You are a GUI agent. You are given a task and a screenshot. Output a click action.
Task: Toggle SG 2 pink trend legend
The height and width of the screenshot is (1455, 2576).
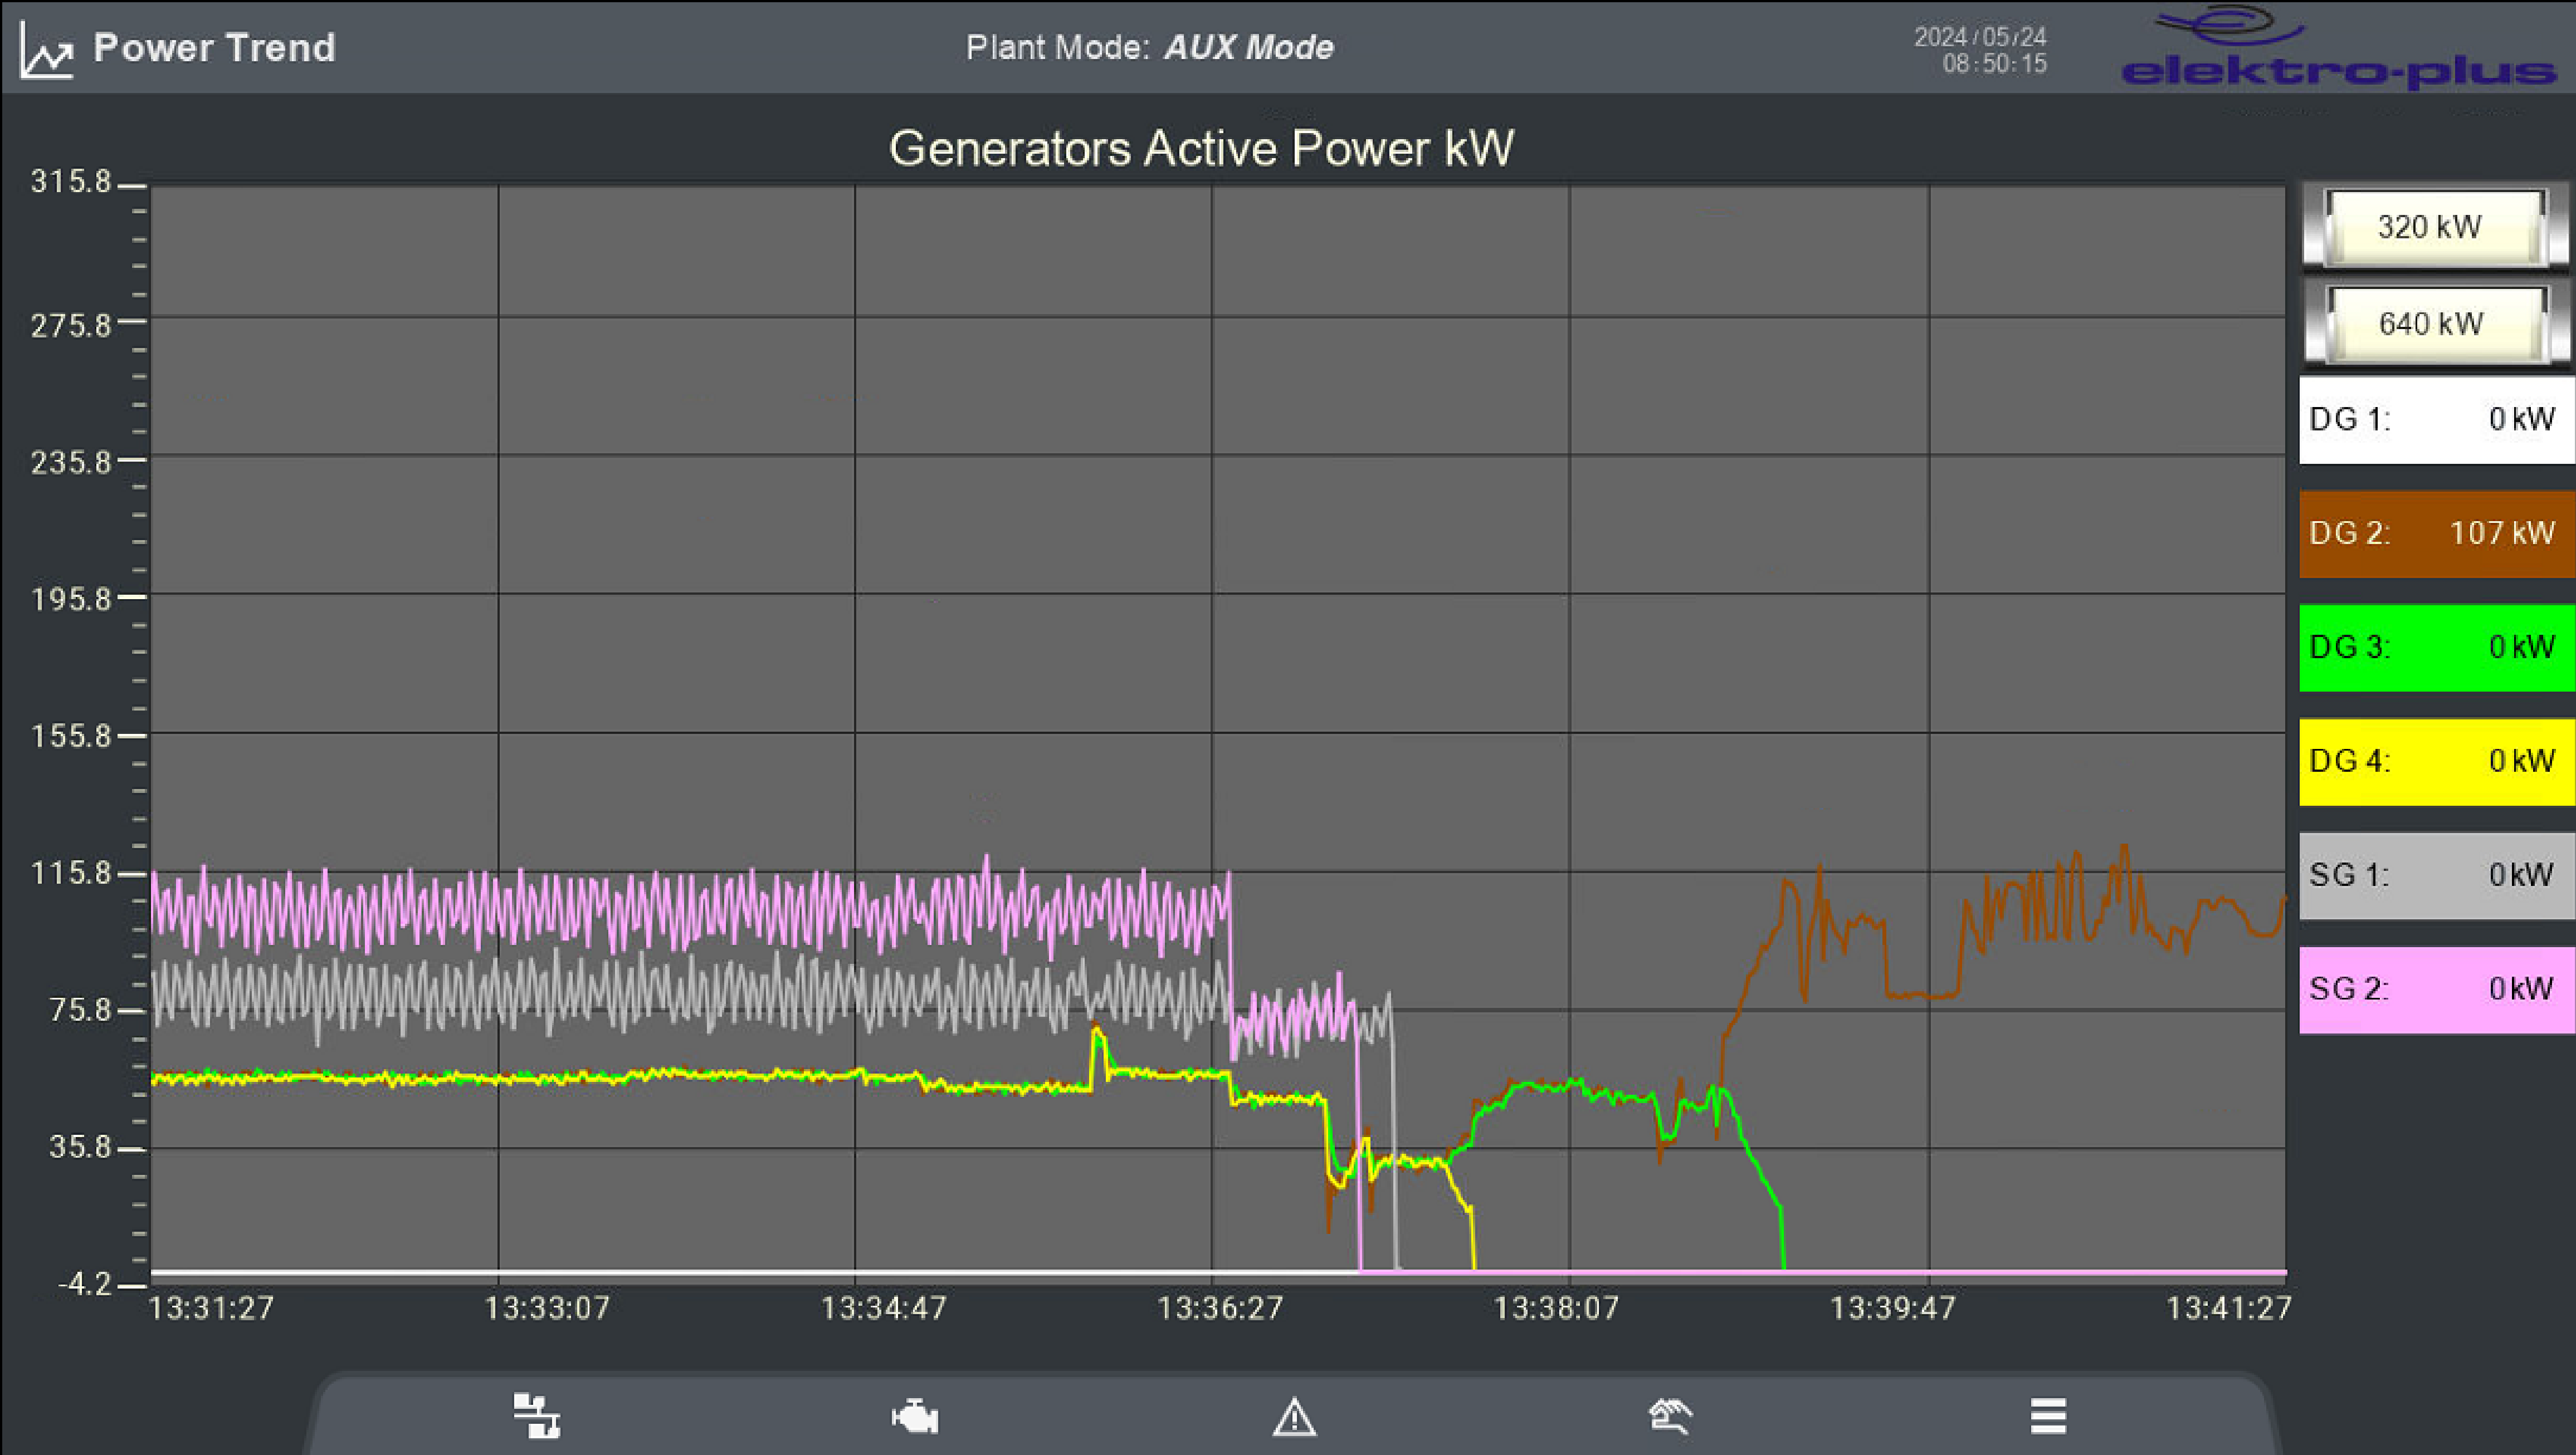(x=2436, y=989)
